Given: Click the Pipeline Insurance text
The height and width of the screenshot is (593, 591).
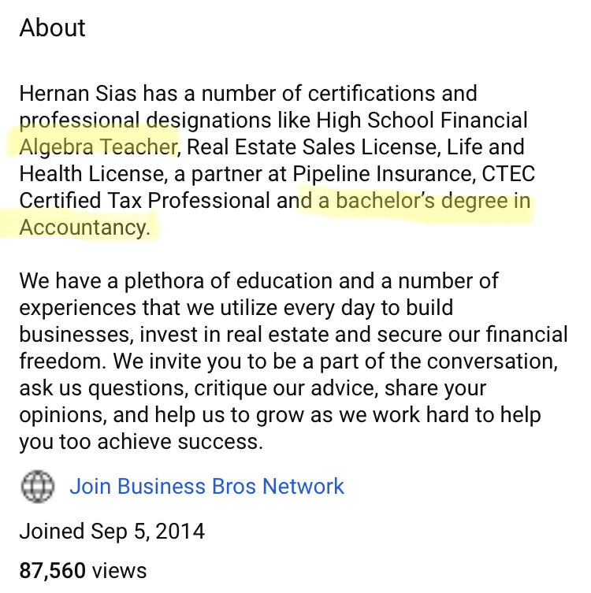Looking at the screenshot, I should pyautogui.click(x=384, y=174).
